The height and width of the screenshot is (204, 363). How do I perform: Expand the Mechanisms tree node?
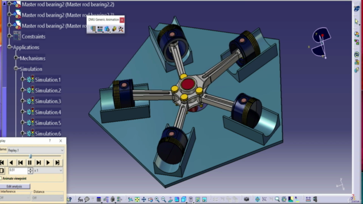(x=16, y=58)
